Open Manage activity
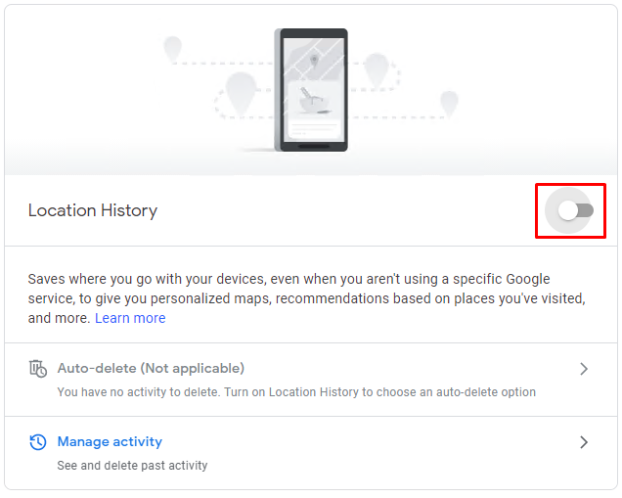 (x=110, y=441)
